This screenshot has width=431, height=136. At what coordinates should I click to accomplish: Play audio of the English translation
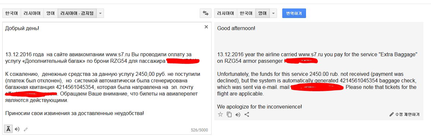click(x=238, y=114)
